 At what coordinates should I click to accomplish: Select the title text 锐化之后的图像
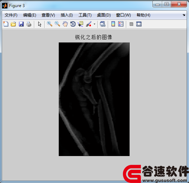(x=94, y=37)
